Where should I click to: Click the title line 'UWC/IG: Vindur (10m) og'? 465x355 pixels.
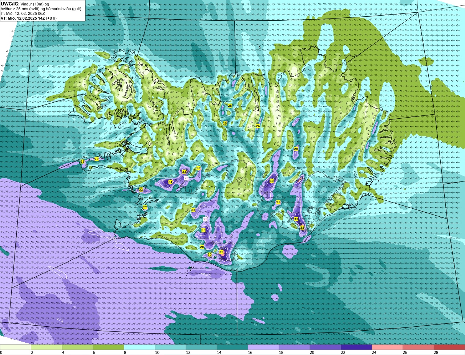point(25,4)
